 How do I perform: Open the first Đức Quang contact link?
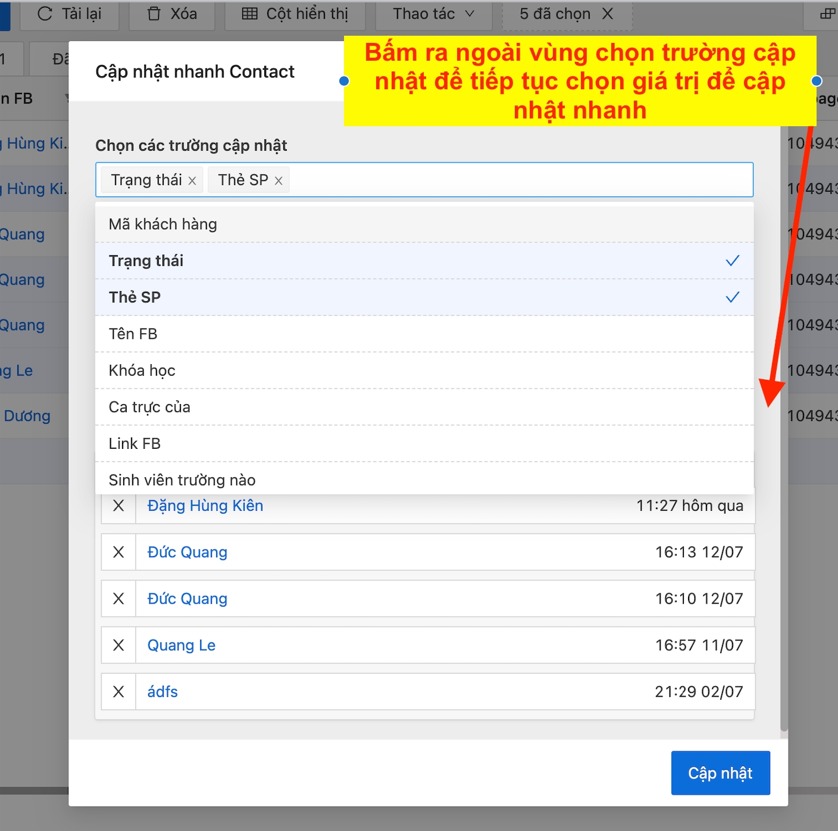pyautogui.click(x=187, y=552)
